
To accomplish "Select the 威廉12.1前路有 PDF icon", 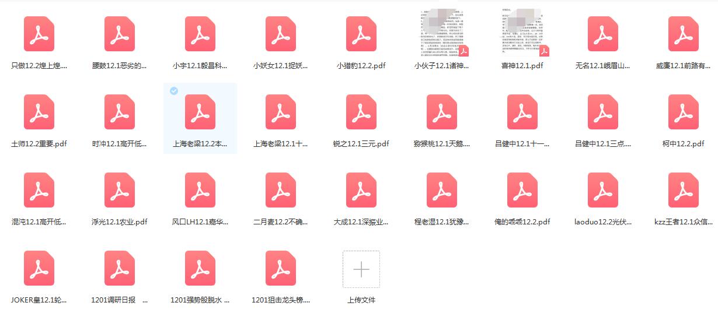I will (x=684, y=34).
